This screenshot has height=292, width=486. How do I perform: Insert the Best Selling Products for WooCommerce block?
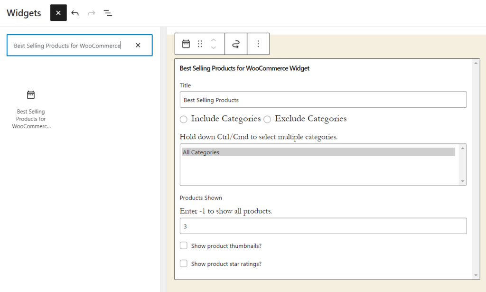coord(31,109)
